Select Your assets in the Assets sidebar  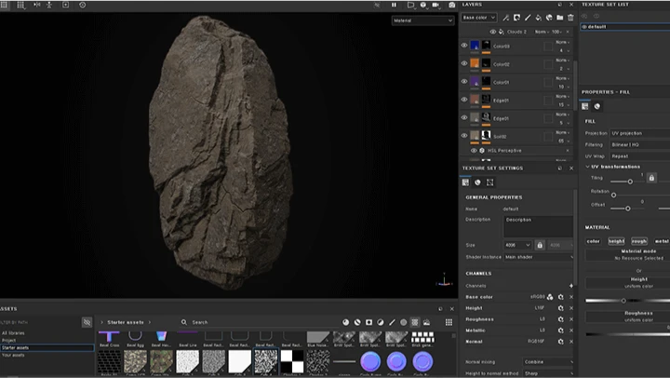pyautogui.click(x=13, y=355)
